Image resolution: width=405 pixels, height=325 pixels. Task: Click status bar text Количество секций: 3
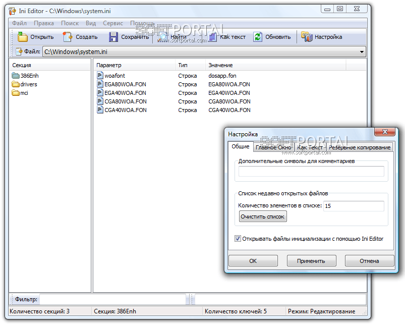point(39,311)
